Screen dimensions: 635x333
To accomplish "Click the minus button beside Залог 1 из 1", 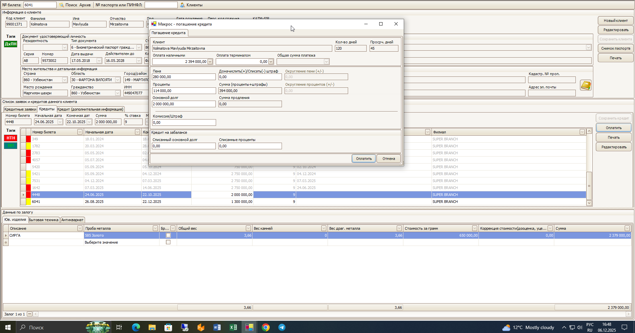I will click(x=29, y=314).
